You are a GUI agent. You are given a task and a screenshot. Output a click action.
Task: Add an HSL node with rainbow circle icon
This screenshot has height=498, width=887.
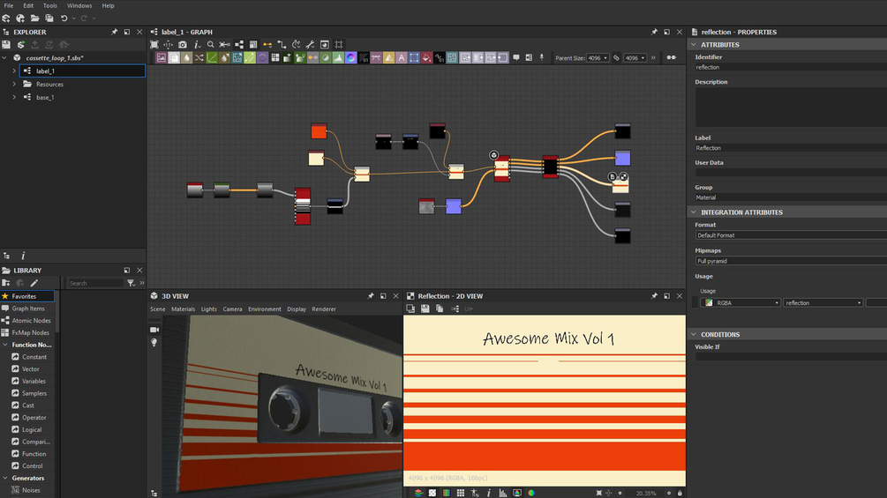pyautogui.click(x=350, y=57)
